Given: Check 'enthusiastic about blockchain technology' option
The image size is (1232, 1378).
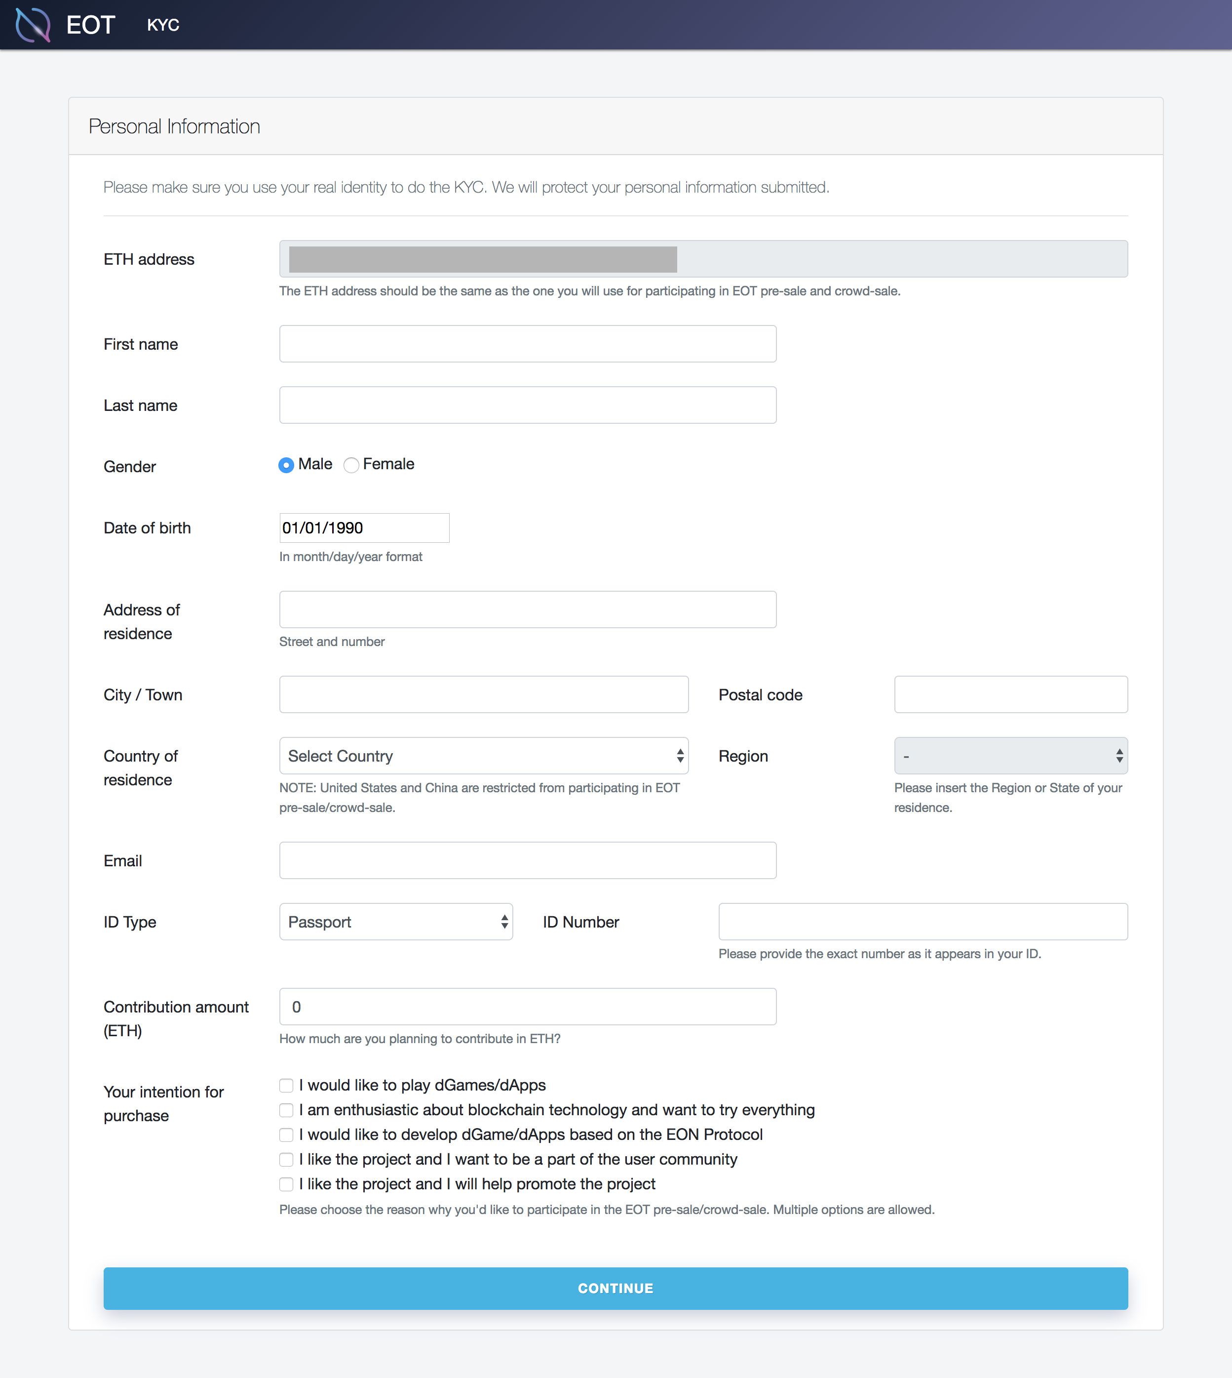Looking at the screenshot, I should click(x=286, y=1110).
